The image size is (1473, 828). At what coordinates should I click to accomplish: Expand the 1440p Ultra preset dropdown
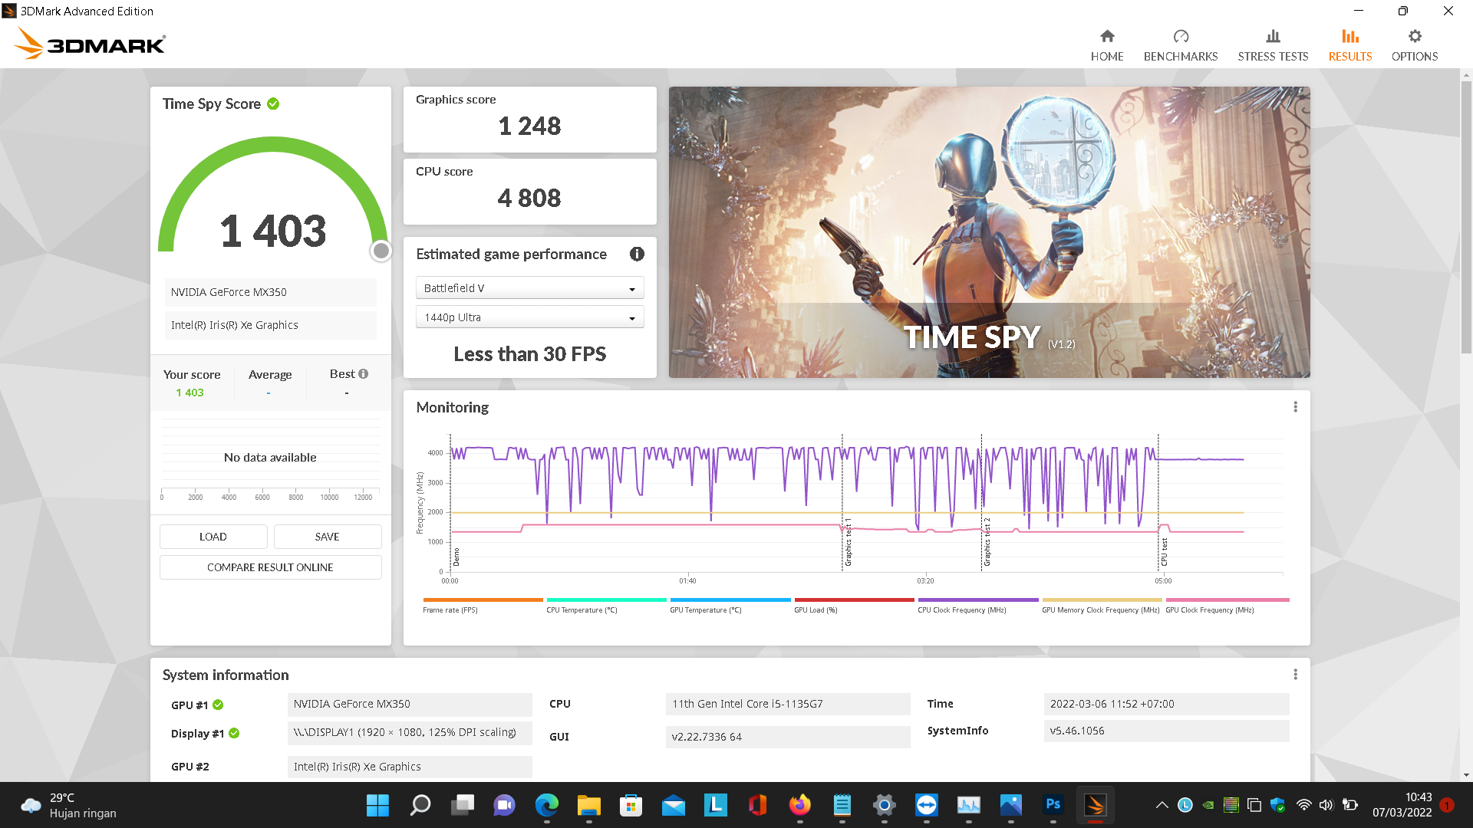(529, 317)
